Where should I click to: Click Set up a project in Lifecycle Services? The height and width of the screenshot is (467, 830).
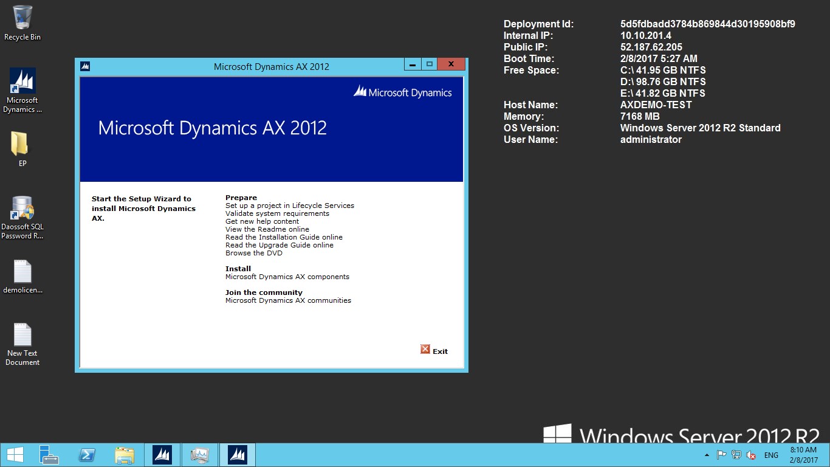pos(289,206)
